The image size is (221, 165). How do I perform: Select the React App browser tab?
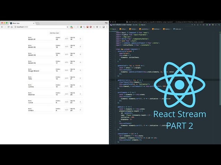22,23
